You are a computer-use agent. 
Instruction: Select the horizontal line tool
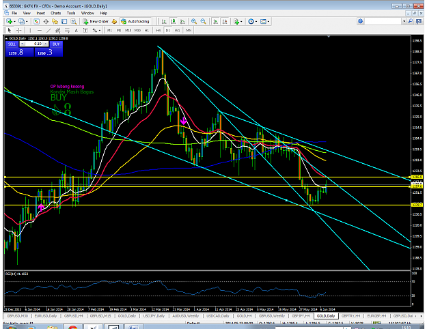40,30
